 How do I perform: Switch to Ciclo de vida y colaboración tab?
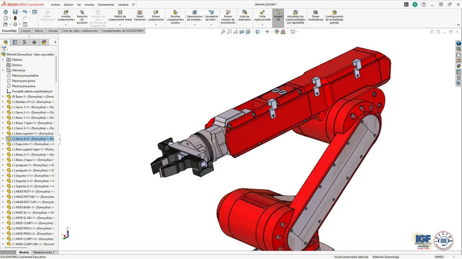[79, 31]
